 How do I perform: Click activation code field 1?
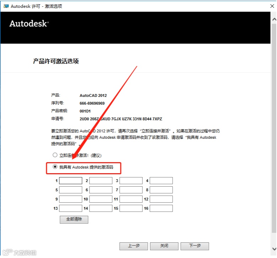point(71,181)
